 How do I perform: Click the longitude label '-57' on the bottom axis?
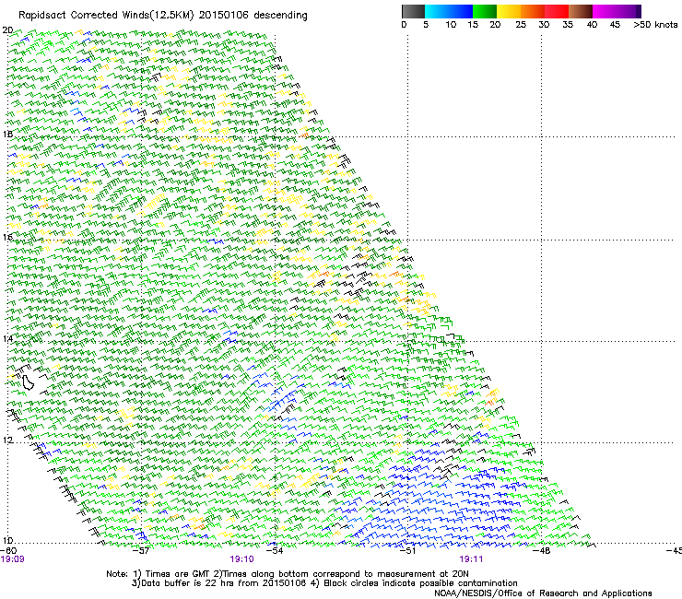click(x=141, y=550)
